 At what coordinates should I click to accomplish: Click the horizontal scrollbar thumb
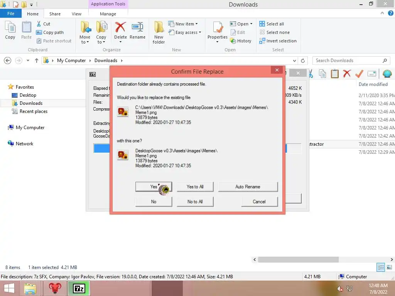pyautogui.click(x=298, y=259)
